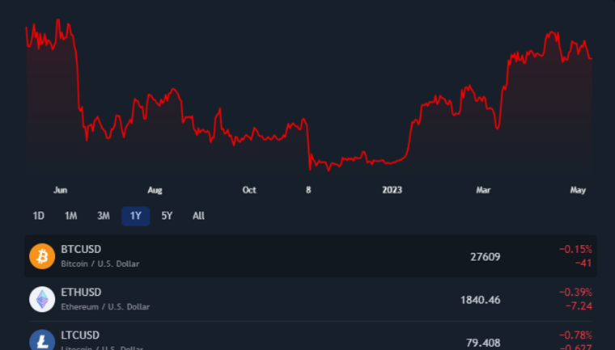The image size is (615, 350).
Task: Choose the highlighted 1Y range button
Action: pos(136,216)
